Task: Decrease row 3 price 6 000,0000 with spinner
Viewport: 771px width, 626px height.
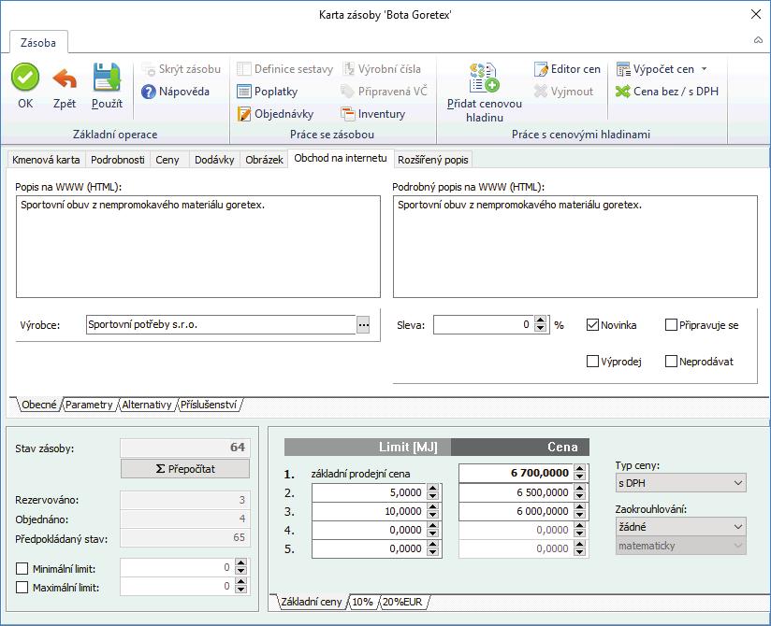Action: pyautogui.click(x=580, y=515)
